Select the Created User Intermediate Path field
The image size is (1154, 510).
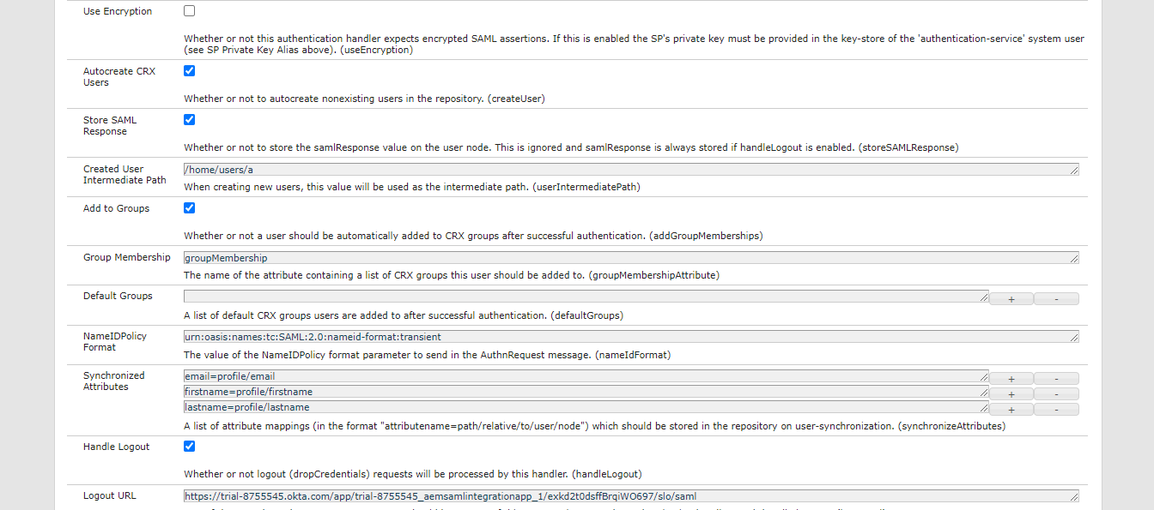515,169
